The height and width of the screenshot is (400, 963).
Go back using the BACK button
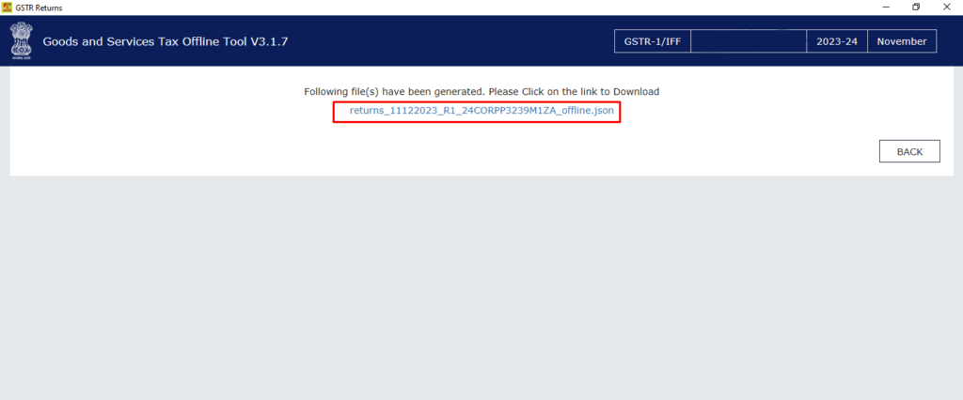point(909,151)
